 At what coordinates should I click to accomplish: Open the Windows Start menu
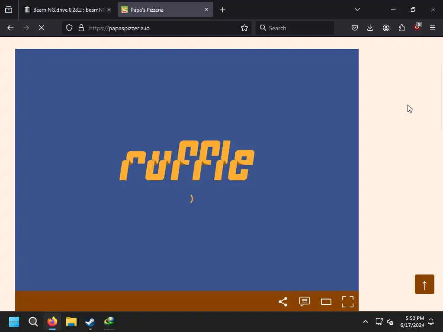pos(14,322)
